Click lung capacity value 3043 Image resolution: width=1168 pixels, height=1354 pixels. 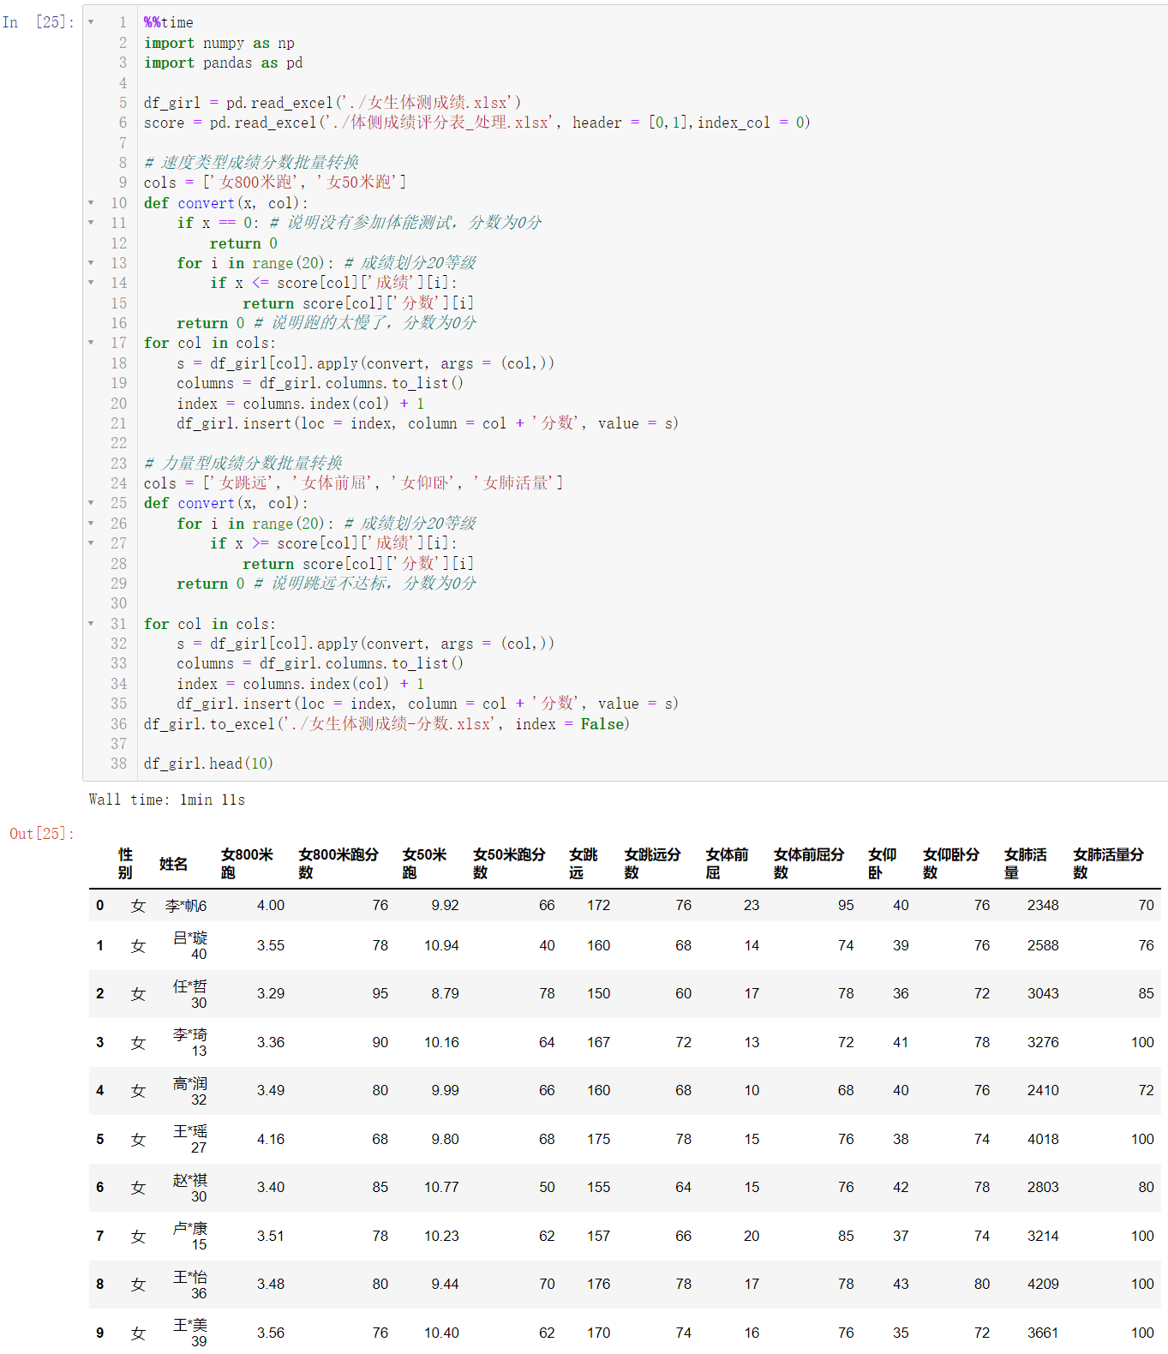[x=1043, y=994]
